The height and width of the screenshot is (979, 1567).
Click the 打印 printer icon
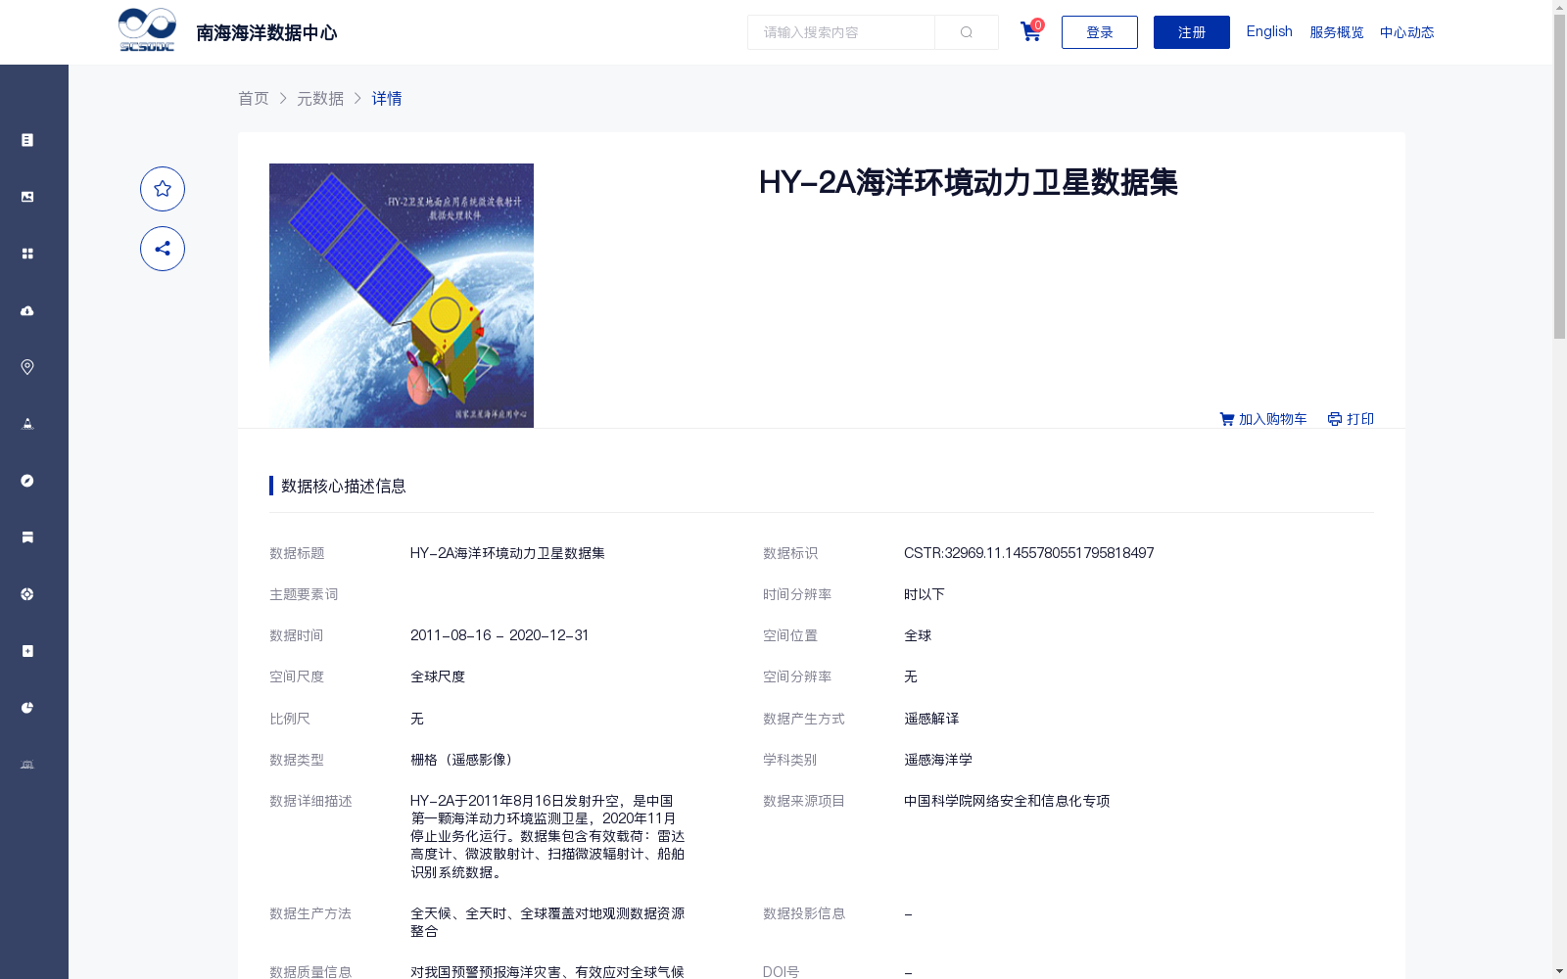(x=1335, y=419)
